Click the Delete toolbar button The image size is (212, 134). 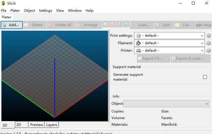click(x=35, y=25)
